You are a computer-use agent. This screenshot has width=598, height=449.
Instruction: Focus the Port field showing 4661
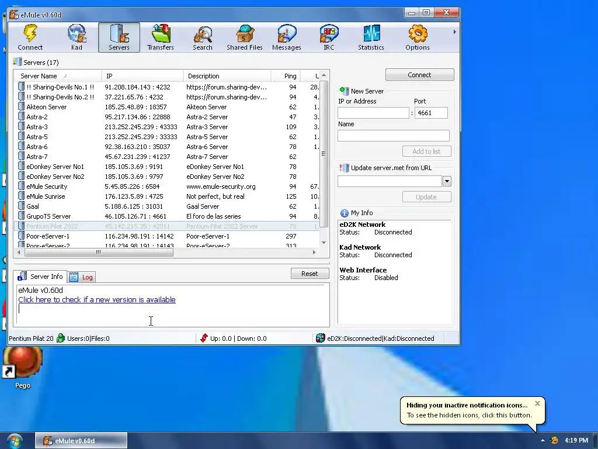pyautogui.click(x=431, y=113)
